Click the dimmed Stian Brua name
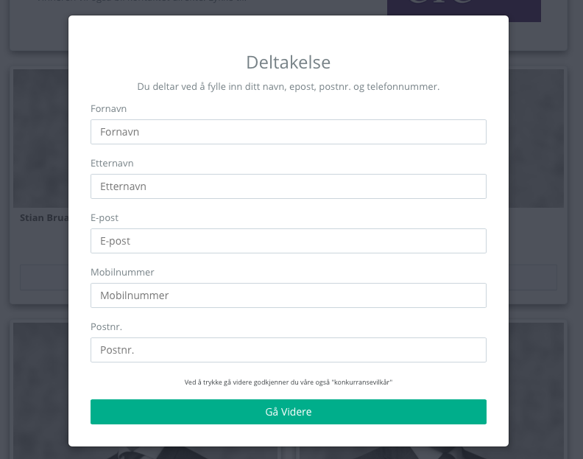 pyautogui.click(x=44, y=218)
